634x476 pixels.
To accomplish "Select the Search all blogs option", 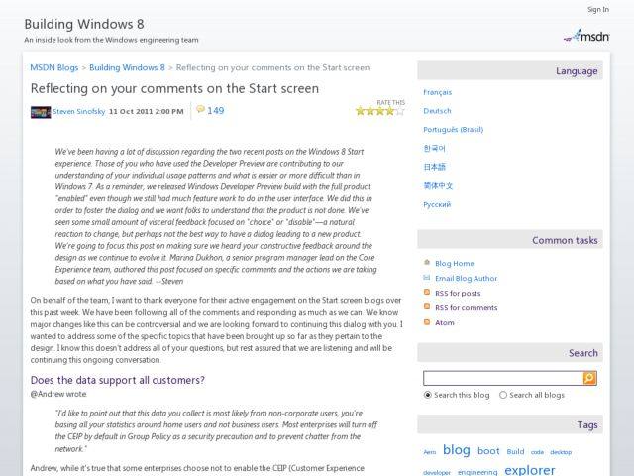I will 503,395.
